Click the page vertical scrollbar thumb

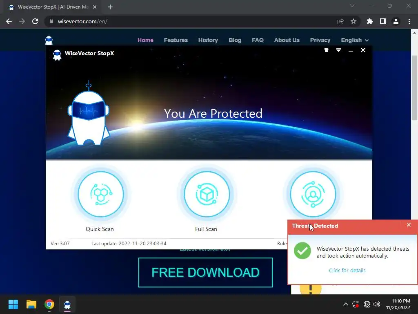tap(414, 87)
